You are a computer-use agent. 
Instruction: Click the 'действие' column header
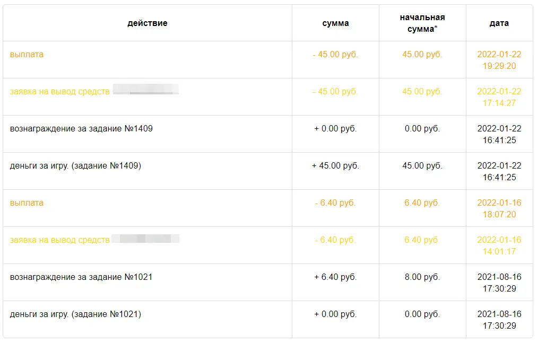point(148,23)
